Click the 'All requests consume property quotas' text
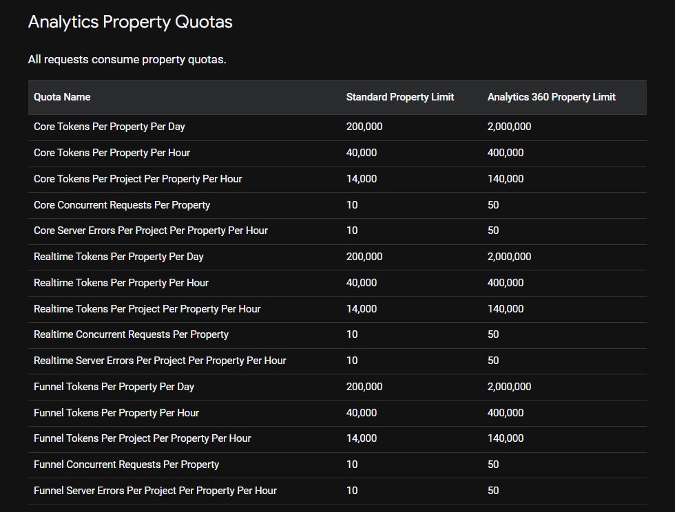 (x=127, y=60)
